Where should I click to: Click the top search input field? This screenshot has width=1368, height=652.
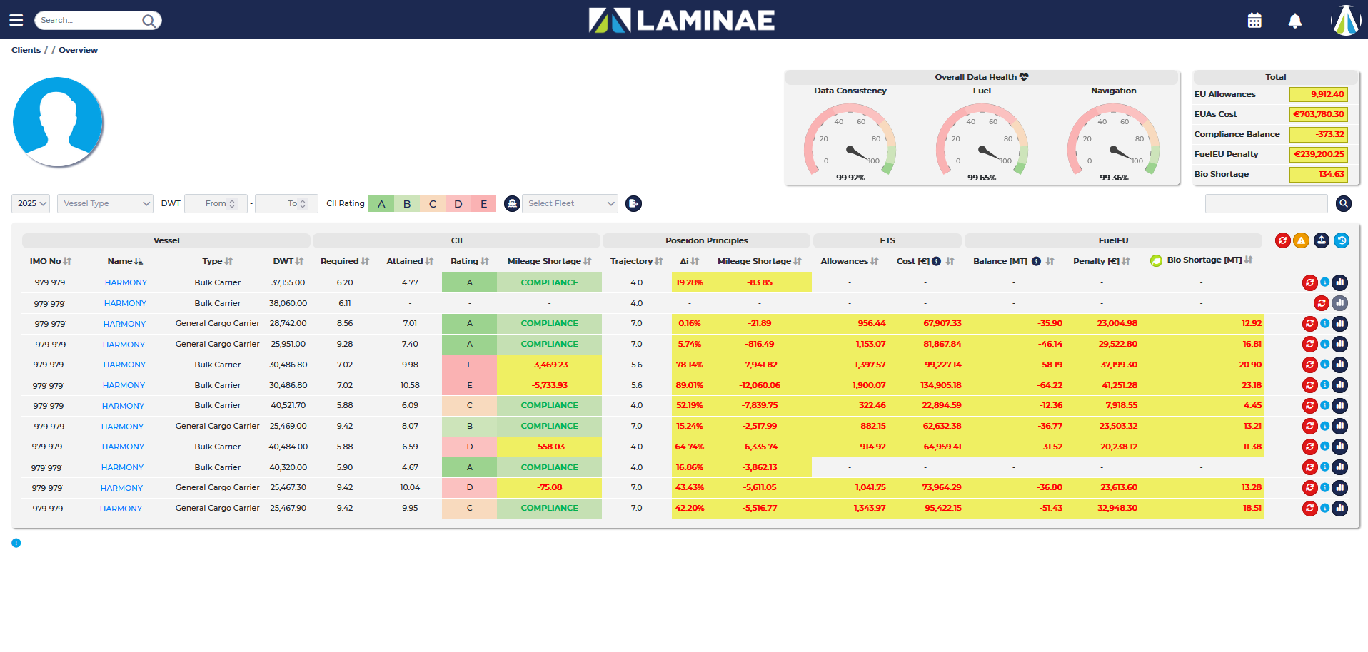(89, 20)
